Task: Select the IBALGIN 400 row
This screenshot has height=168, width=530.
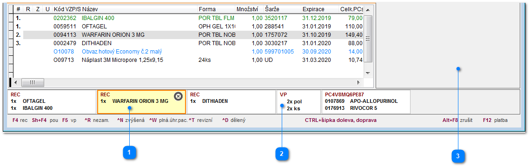Action: pyautogui.click(x=188, y=18)
